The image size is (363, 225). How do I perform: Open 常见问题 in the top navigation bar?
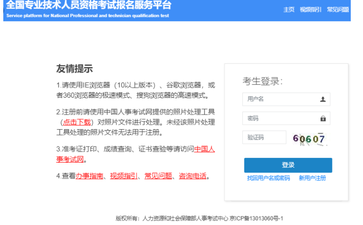coord(338,9)
